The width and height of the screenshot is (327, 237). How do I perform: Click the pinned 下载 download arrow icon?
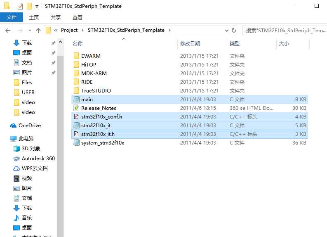[x=16, y=43]
